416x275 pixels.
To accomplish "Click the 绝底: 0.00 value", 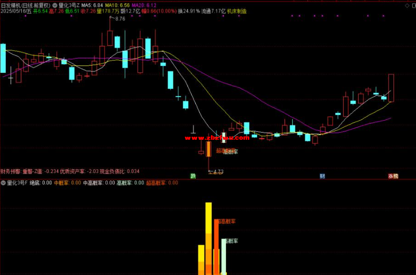I will 41,183.
